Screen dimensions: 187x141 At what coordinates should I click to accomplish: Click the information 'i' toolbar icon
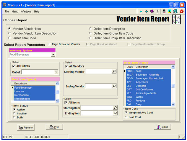(x=158, y=12)
